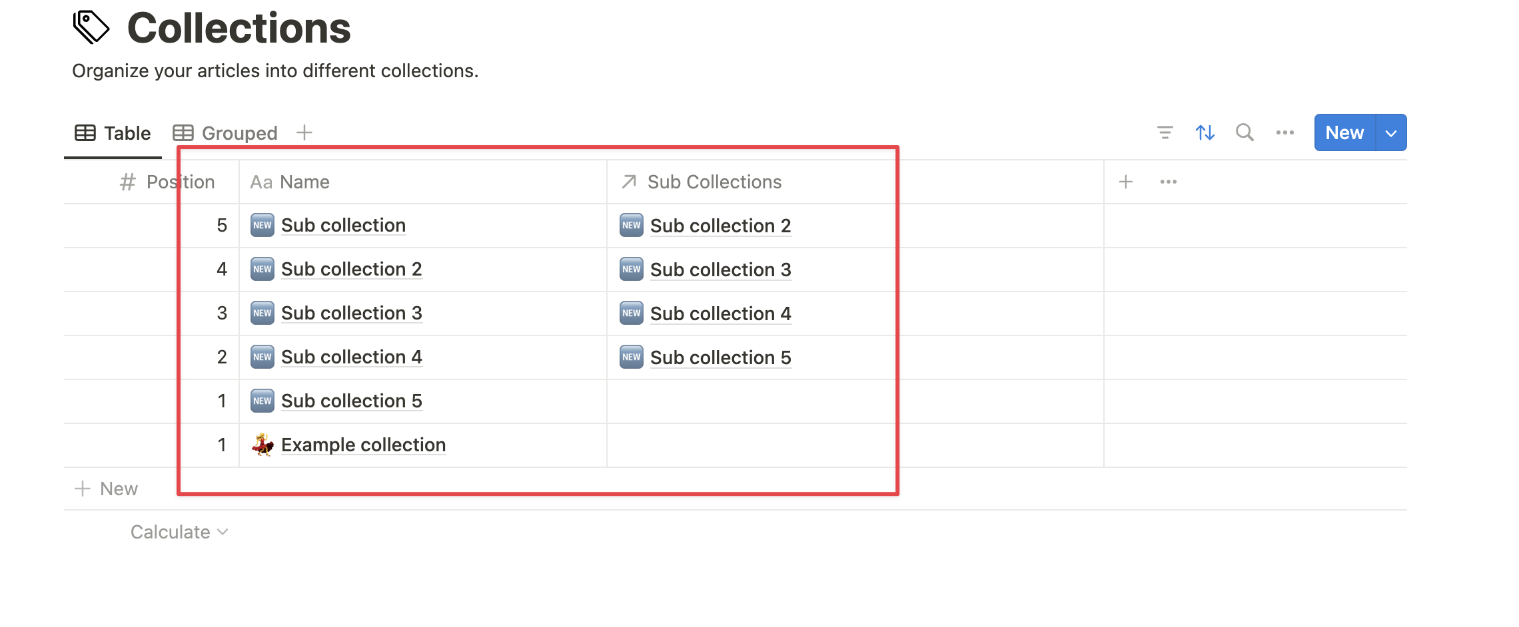This screenshot has height=627, width=1519.
Task: Open the column options ellipsis in the header
Action: tap(1169, 182)
